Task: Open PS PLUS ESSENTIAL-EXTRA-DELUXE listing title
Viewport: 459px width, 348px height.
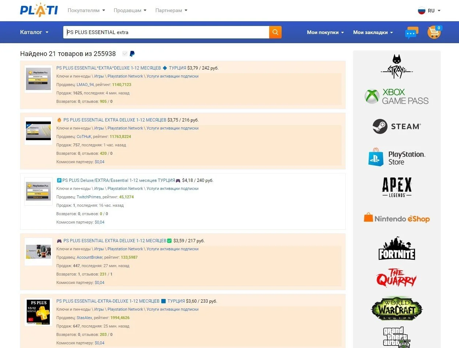Action: 120,301
